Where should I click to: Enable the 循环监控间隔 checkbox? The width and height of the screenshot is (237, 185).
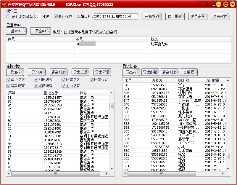pos(8,17)
